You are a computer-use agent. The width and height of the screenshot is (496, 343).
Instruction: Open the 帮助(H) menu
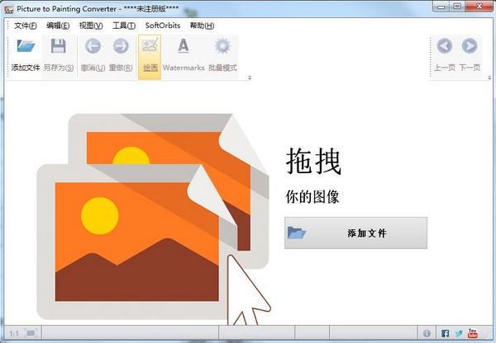[x=202, y=26]
